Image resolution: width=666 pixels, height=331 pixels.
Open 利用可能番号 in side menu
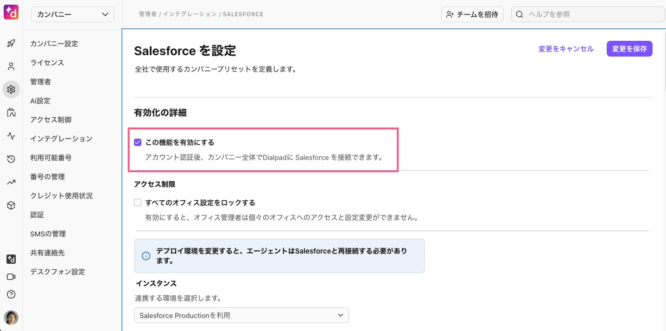coord(51,158)
